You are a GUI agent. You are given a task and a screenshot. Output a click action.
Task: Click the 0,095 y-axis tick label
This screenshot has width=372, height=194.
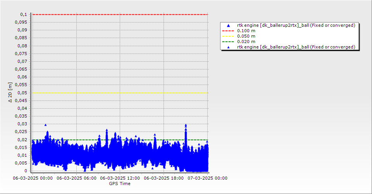21,23
